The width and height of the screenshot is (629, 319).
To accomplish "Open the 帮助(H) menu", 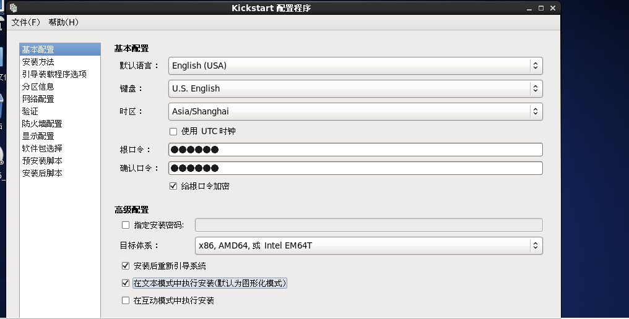I will tap(63, 22).
